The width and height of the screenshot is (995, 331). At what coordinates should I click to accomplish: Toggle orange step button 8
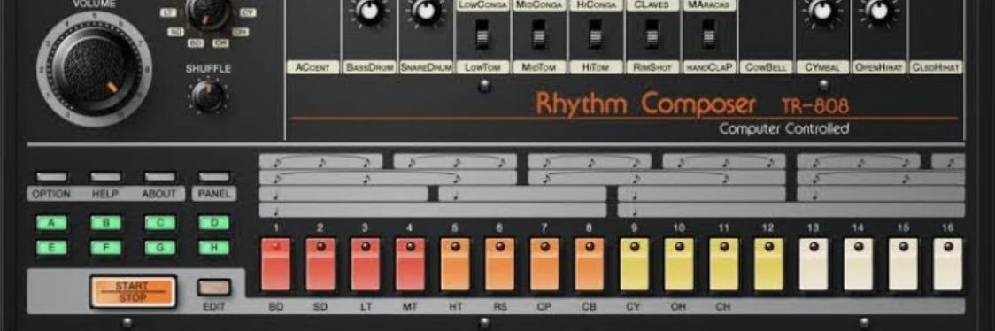point(590,265)
